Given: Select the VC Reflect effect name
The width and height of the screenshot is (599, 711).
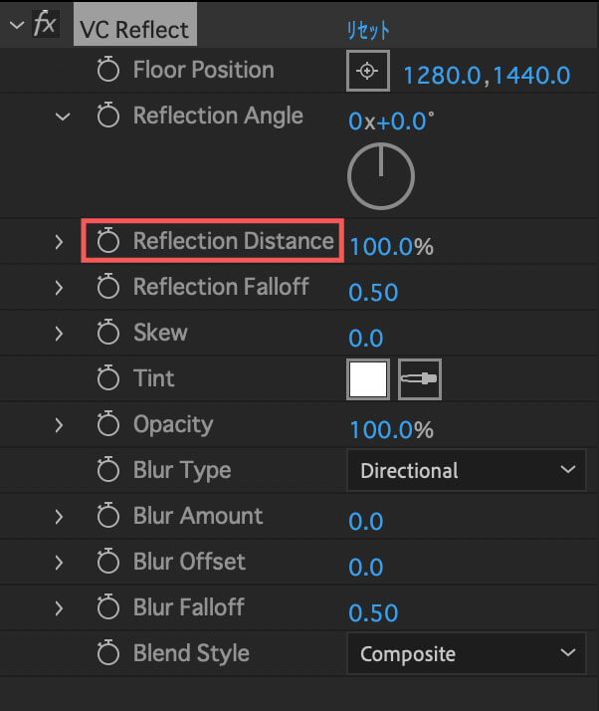Looking at the screenshot, I should (x=134, y=30).
